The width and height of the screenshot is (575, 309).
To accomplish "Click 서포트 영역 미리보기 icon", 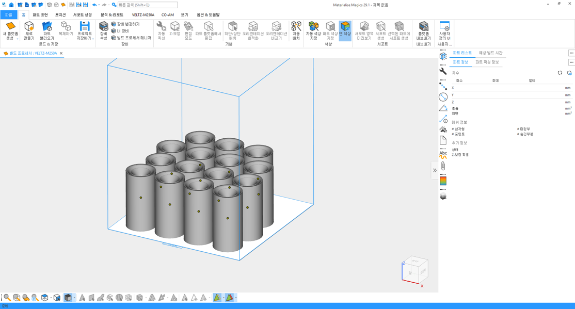I will coord(364,26).
